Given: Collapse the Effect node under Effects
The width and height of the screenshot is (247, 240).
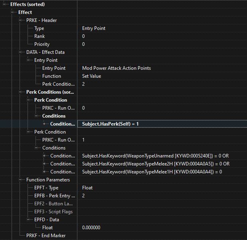Looking at the screenshot, I should point(12,12).
